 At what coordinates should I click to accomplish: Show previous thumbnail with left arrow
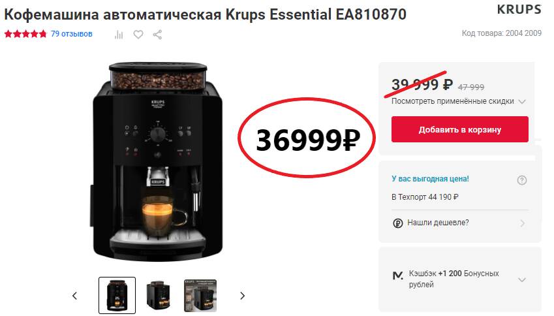tap(74, 296)
